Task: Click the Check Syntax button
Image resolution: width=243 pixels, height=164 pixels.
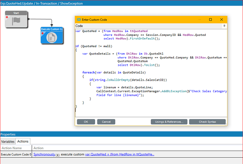Action: coord(207,122)
